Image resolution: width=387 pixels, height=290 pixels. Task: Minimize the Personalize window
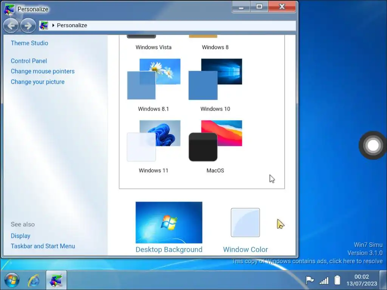[x=241, y=7]
